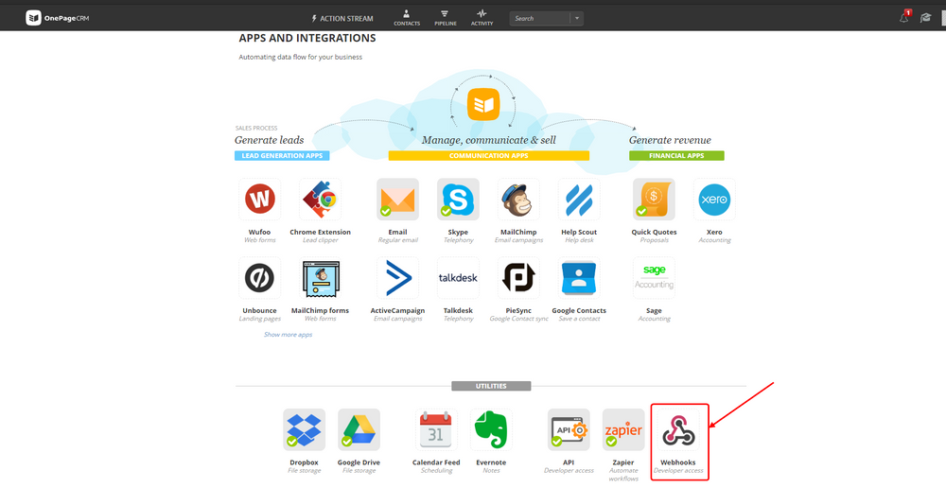The height and width of the screenshot is (488, 946).
Task: Click the Zapier automate workflows icon
Action: tap(623, 429)
